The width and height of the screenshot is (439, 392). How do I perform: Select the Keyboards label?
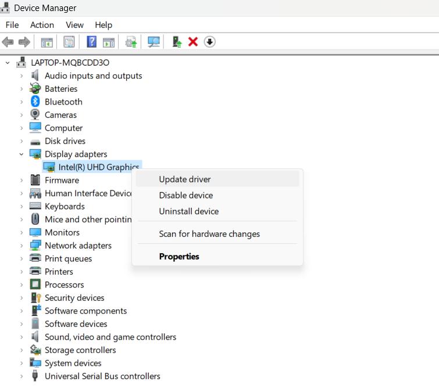coord(65,206)
